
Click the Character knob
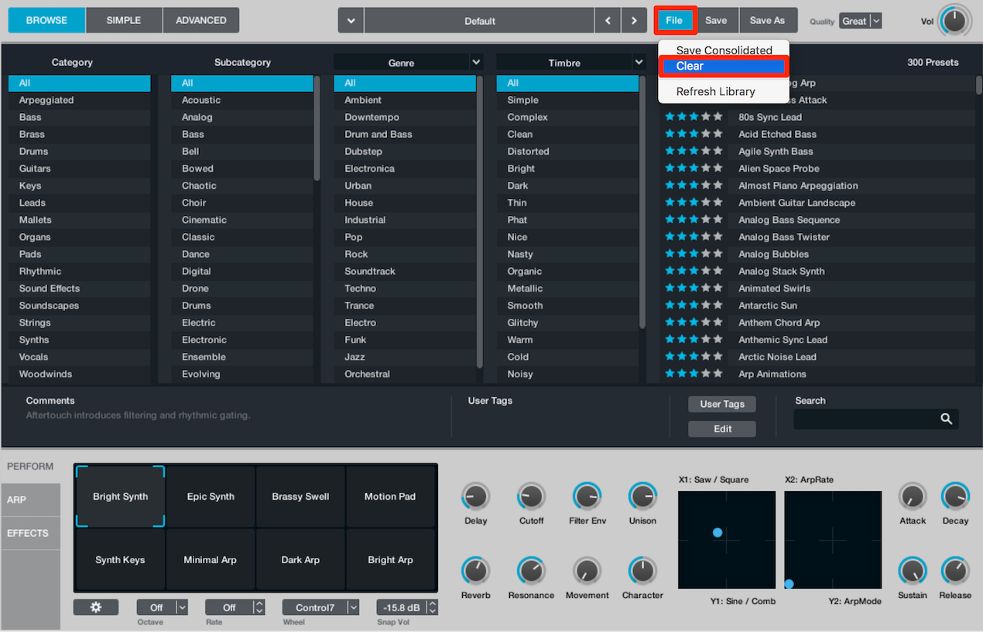click(642, 571)
